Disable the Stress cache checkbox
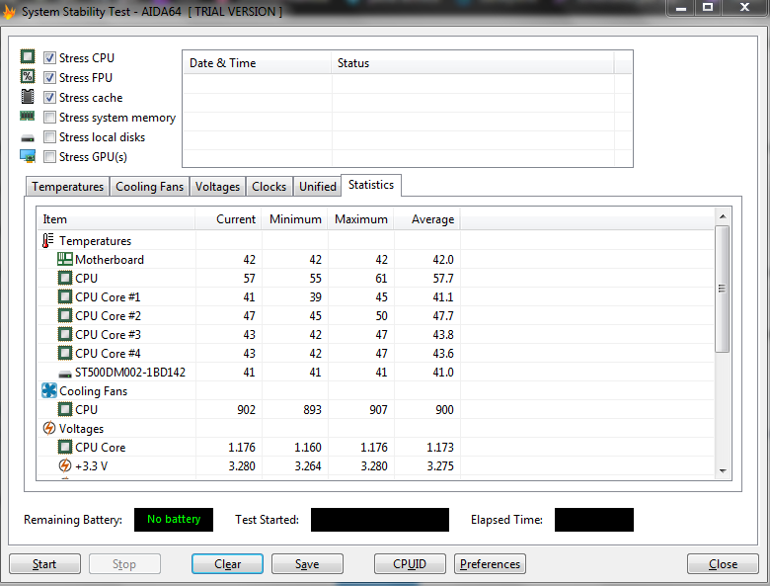 point(49,98)
